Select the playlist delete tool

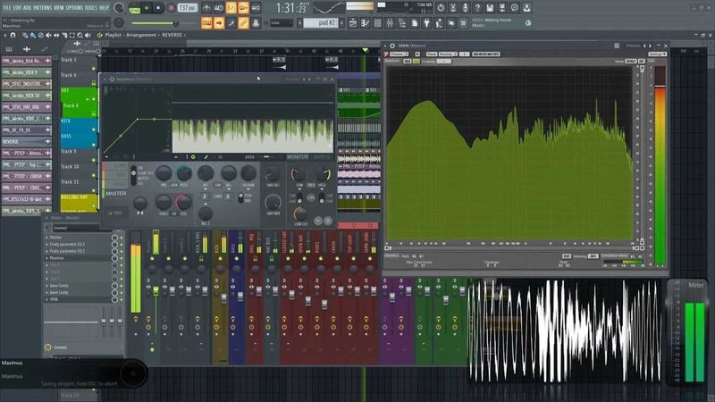click(x=40, y=35)
